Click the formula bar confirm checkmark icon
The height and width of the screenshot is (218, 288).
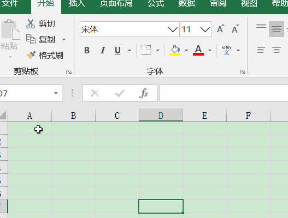(120, 93)
